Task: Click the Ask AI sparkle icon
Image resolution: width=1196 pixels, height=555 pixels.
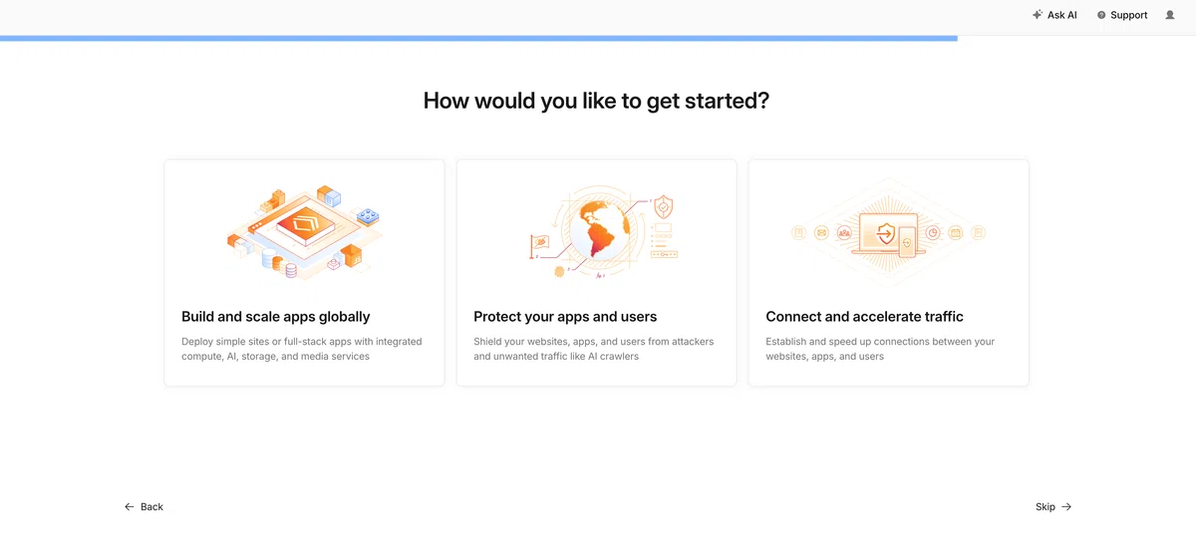Action: pos(1038,15)
